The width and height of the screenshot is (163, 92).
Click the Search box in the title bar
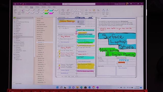click(79, 4)
